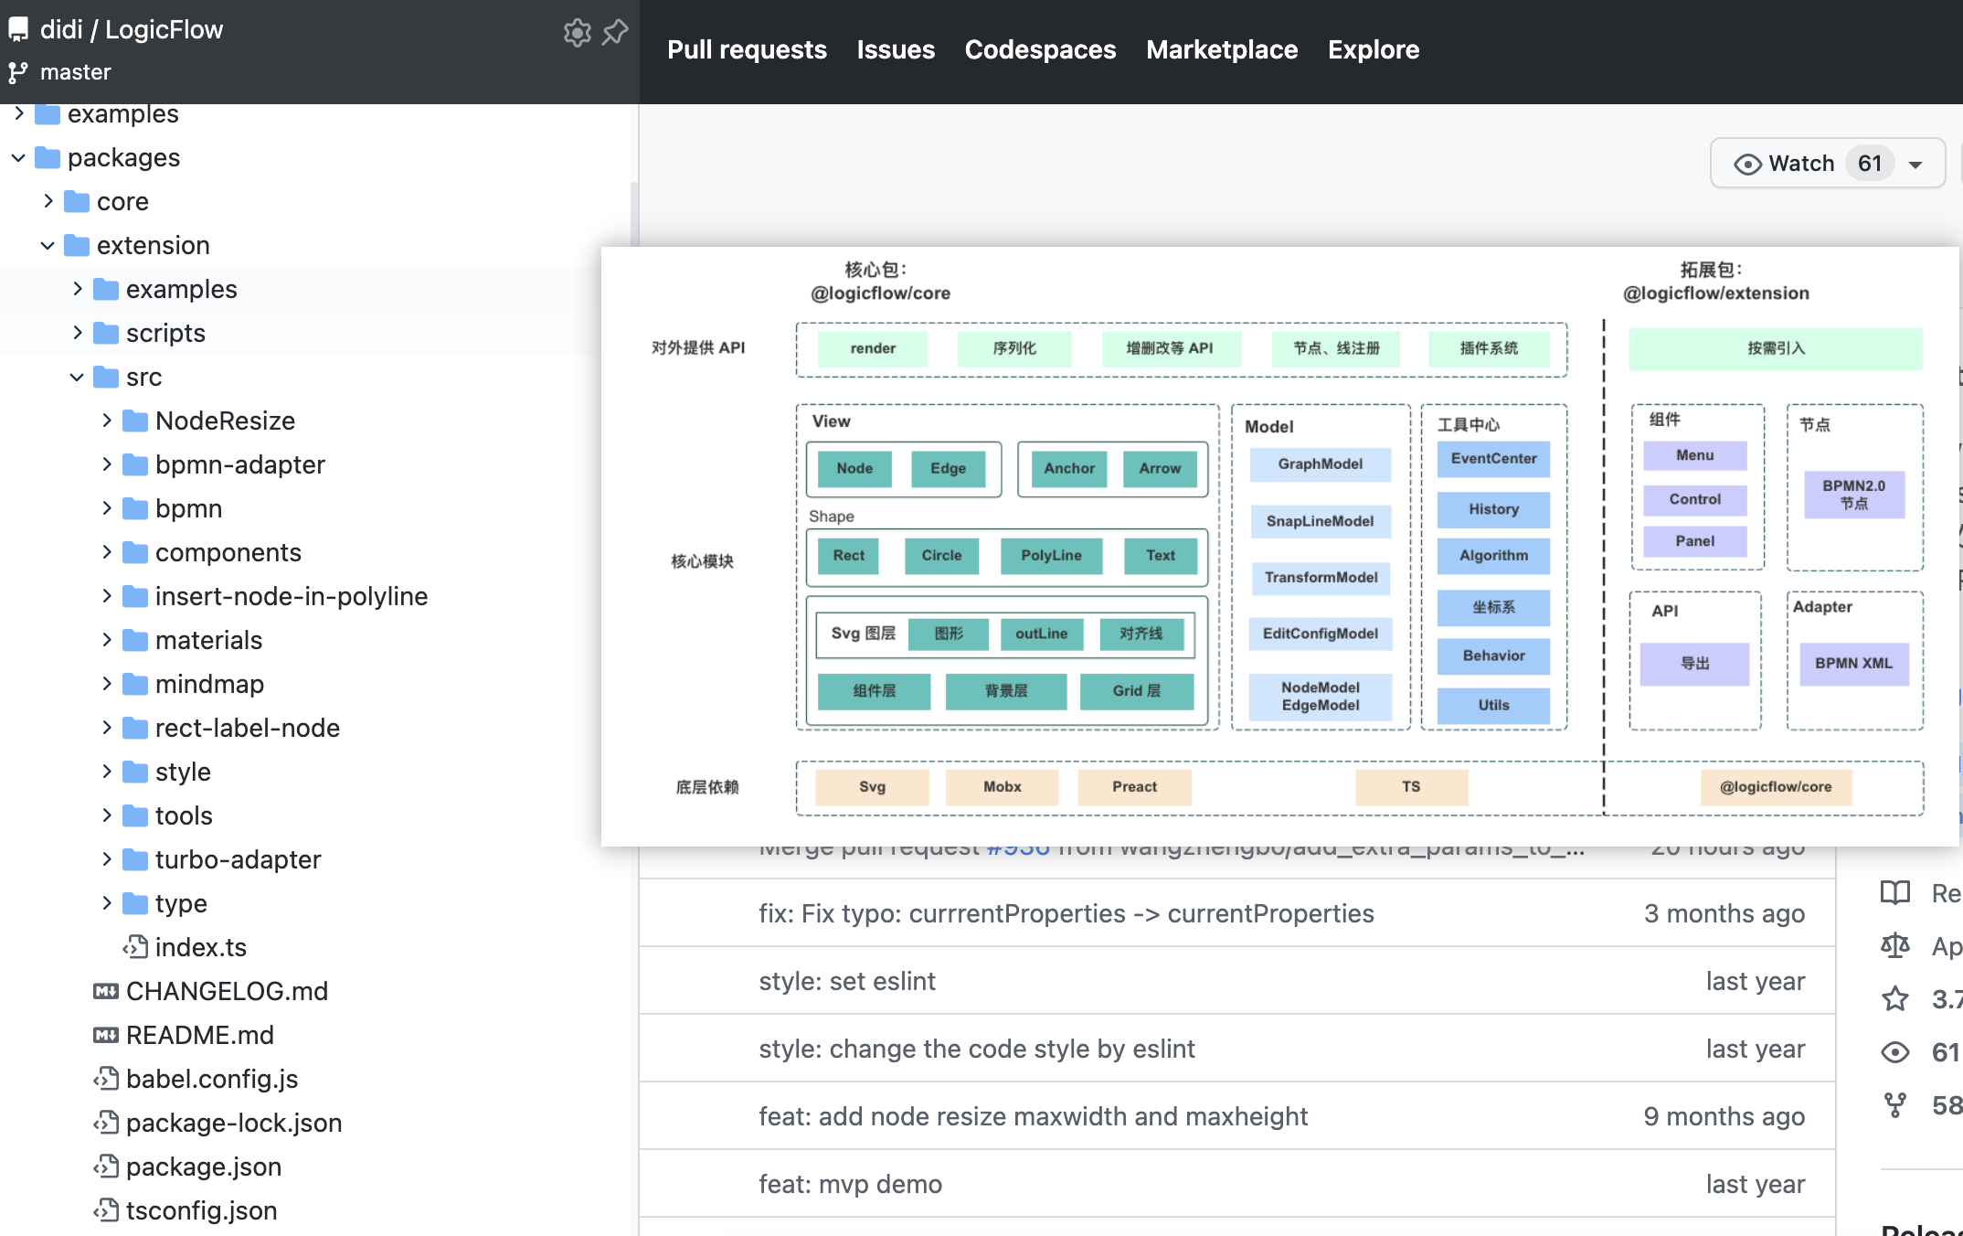The width and height of the screenshot is (1963, 1236).
Task: Expand the bpmn-adapter folder chevron
Action: (106, 464)
